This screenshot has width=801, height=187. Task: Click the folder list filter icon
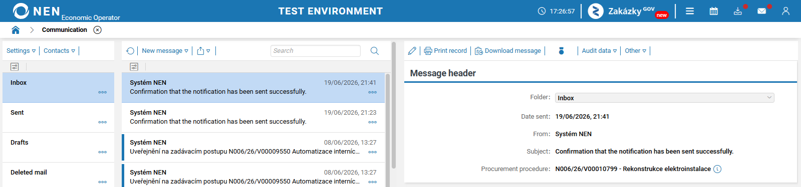click(x=15, y=67)
